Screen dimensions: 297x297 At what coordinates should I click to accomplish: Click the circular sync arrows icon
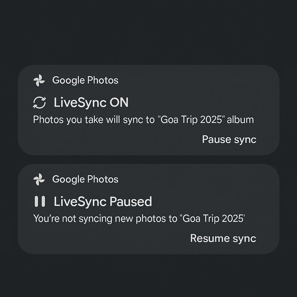click(39, 103)
